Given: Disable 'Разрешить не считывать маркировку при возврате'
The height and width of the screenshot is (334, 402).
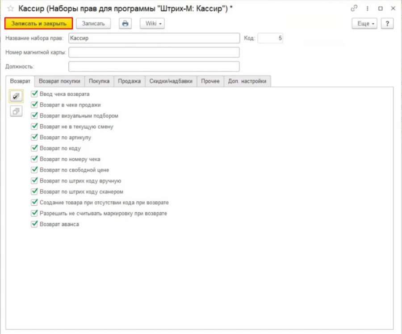Looking at the screenshot, I should tap(34, 213).
